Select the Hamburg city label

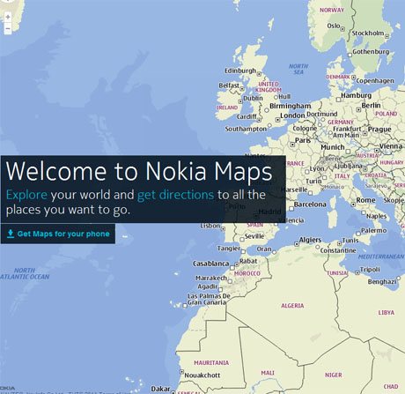(x=356, y=95)
